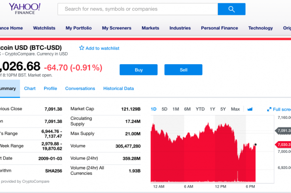
Task: Open the Technology section
Action: point(261,28)
